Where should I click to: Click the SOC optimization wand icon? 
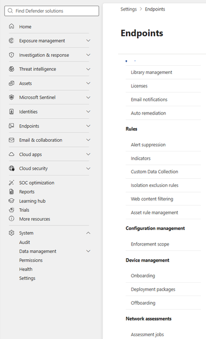coord(12,183)
